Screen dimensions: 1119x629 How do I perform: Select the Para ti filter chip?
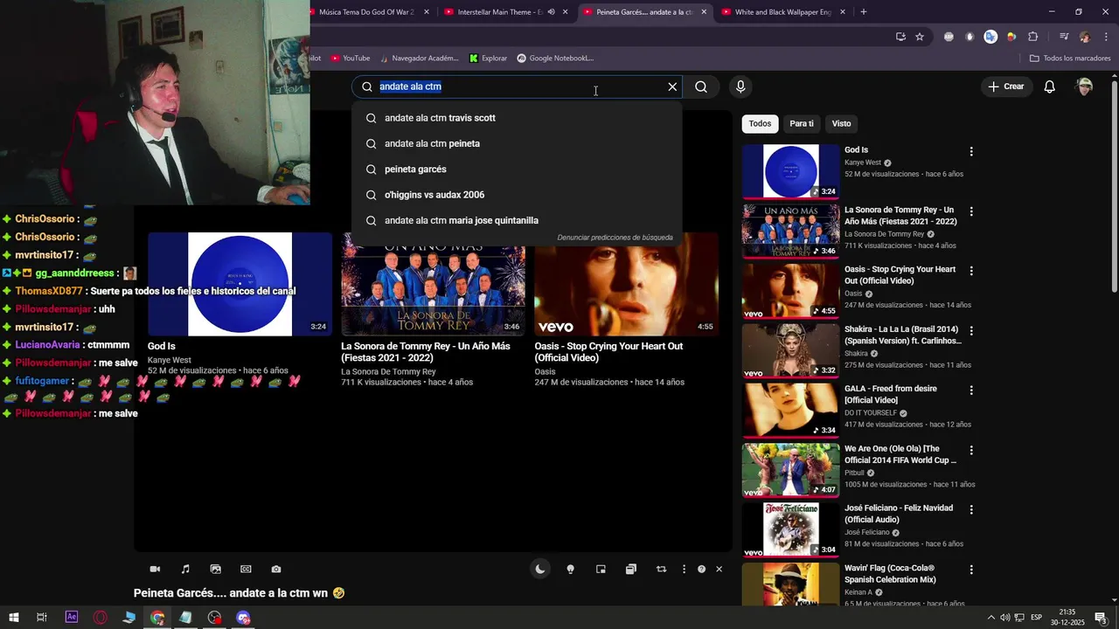click(x=802, y=123)
